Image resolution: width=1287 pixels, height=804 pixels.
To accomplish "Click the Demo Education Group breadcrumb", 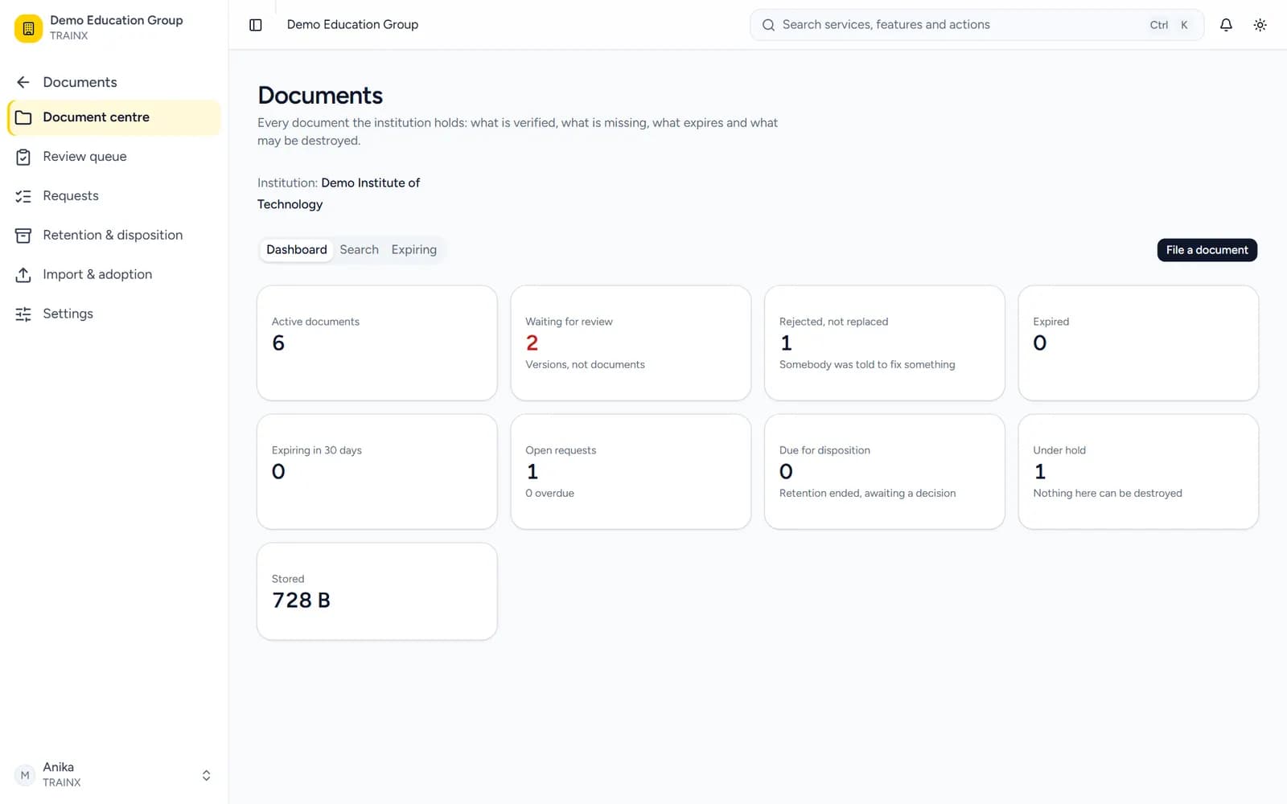I will point(352,25).
